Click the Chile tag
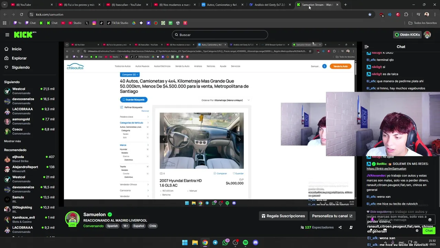Image resolution: width=440 pixels, height=248 pixels. tap(153, 226)
